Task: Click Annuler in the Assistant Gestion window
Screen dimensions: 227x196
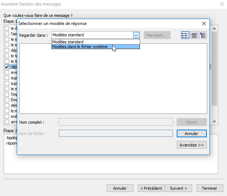Action: pos(120,188)
